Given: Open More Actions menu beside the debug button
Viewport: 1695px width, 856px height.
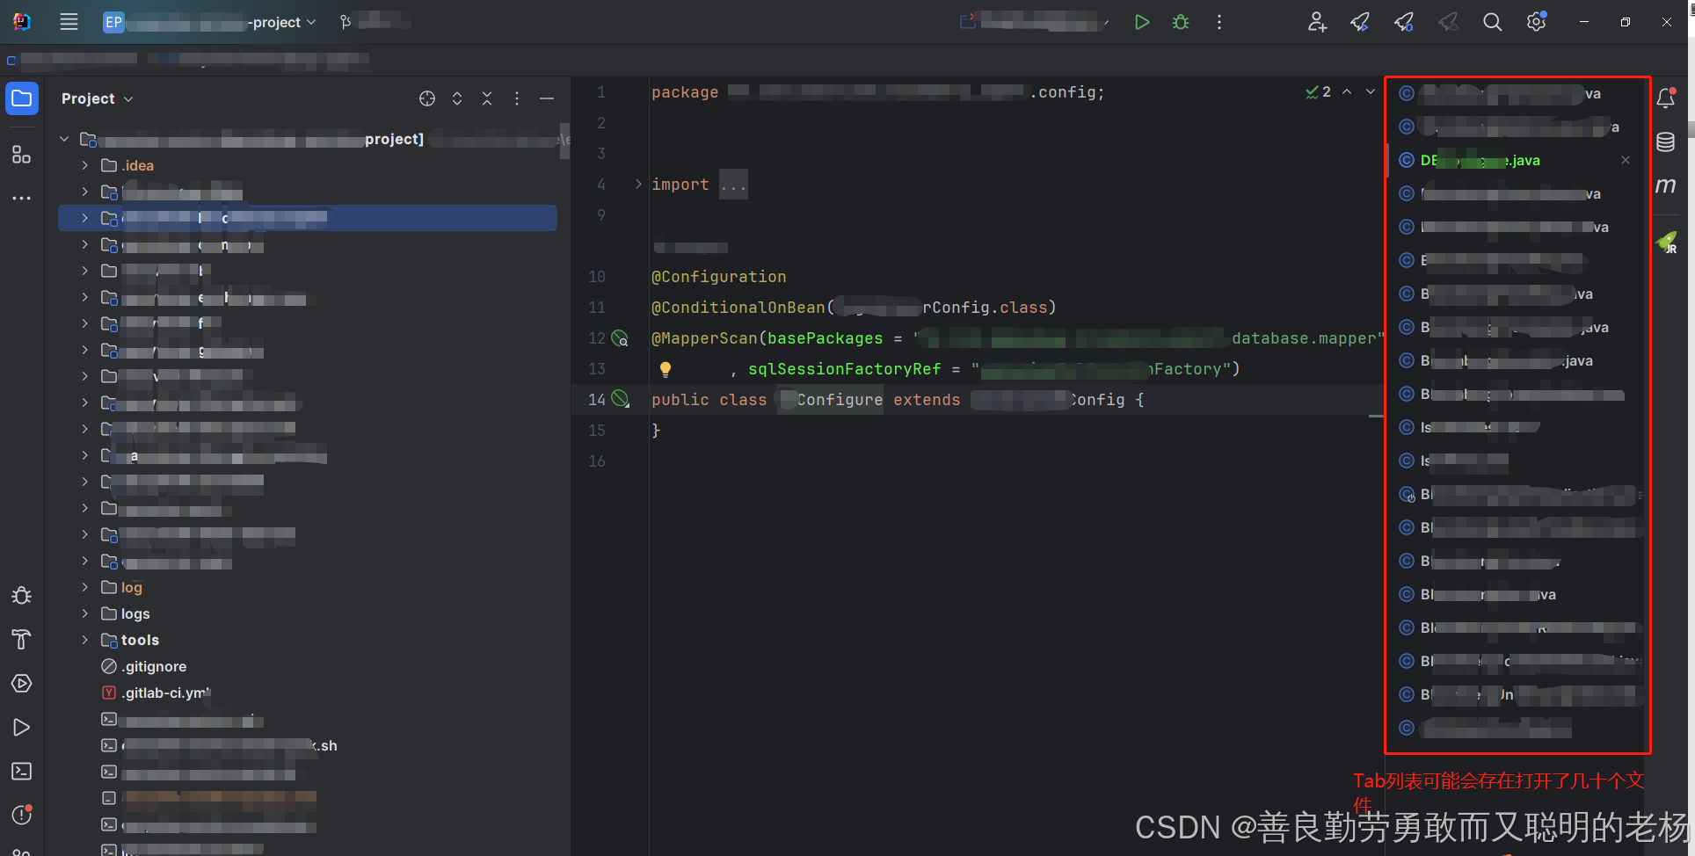Looking at the screenshot, I should pyautogui.click(x=1219, y=22).
